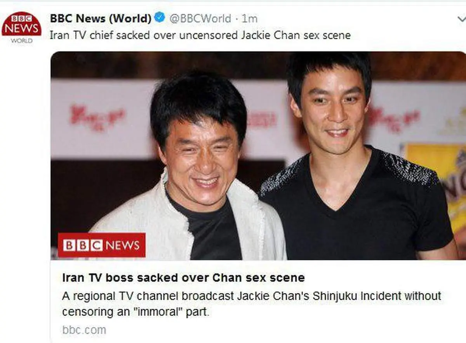Click the red BBC NEWS logo overlay
This screenshot has width=466, height=343.
[x=102, y=245]
